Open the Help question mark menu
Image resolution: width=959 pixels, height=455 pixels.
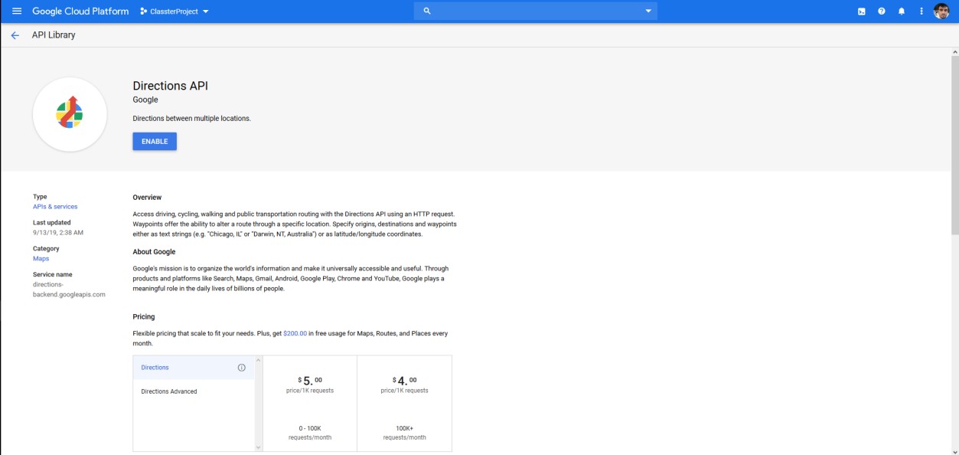pyautogui.click(x=882, y=11)
